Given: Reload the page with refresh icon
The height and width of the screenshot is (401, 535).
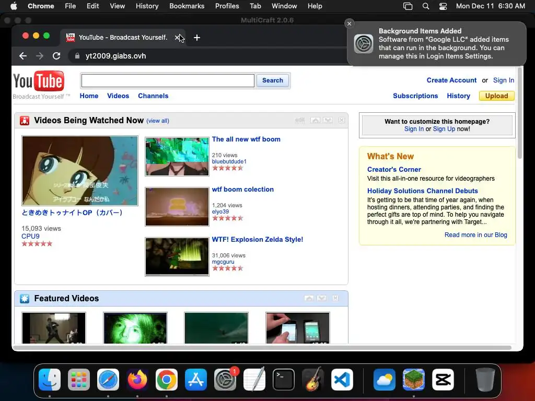Looking at the screenshot, I should [x=56, y=56].
